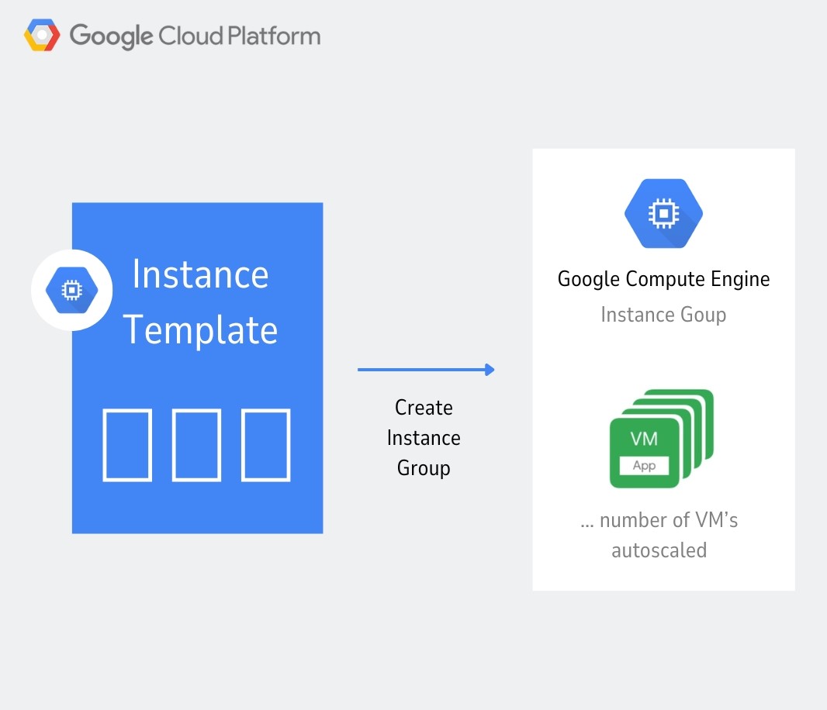Select the 'number of VM's autoscaled' caption
The height and width of the screenshot is (710, 827).
coord(659,535)
